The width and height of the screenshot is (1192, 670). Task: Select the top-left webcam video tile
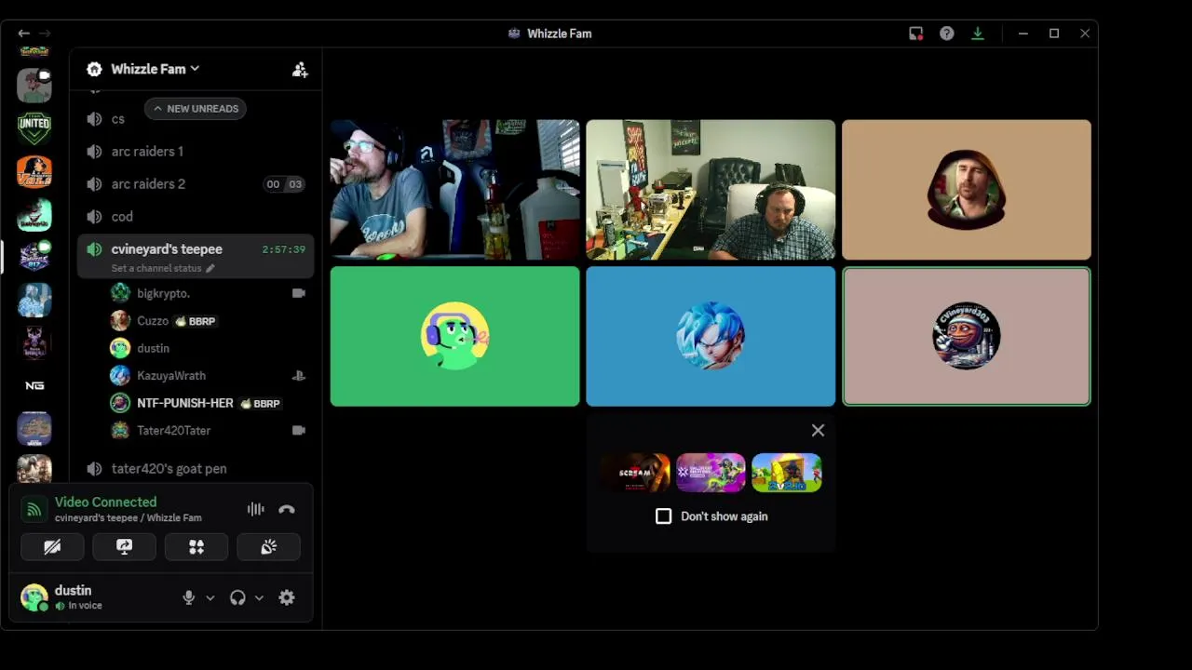(x=454, y=190)
